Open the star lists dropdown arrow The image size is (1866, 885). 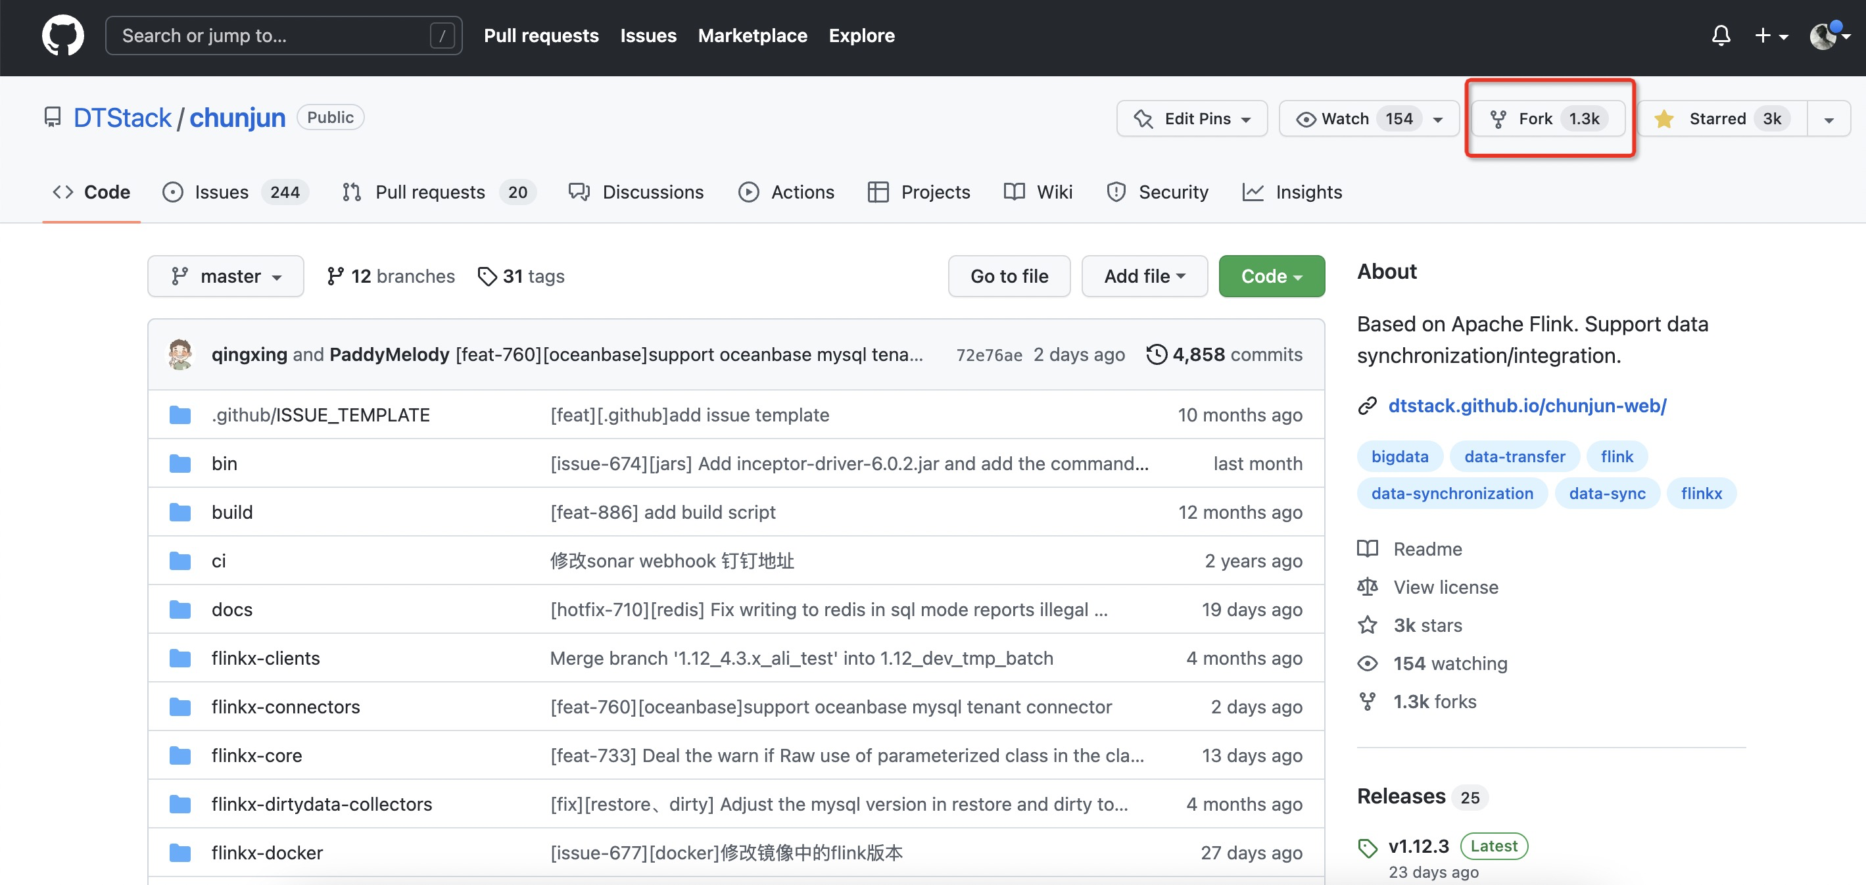click(x=1829, y=120)
